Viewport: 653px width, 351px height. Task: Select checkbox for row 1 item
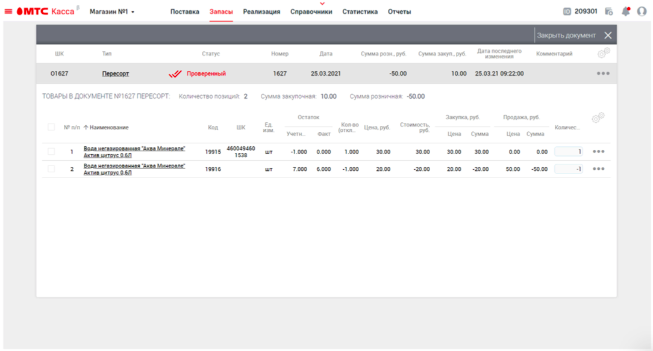click(51, 152)
